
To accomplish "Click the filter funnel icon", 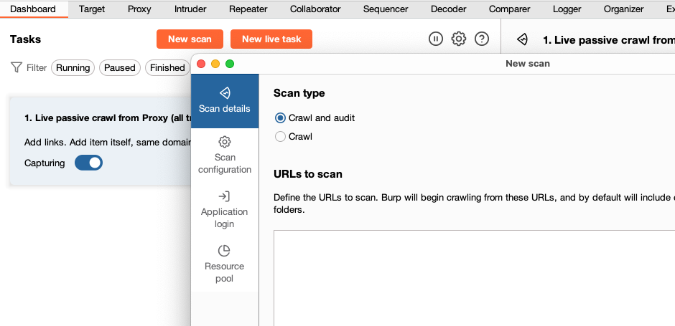I will 16,67.
